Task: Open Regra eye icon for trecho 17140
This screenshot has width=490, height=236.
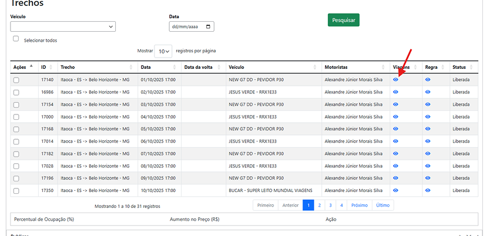Action: pyautogui.click(x=428, y=79)
